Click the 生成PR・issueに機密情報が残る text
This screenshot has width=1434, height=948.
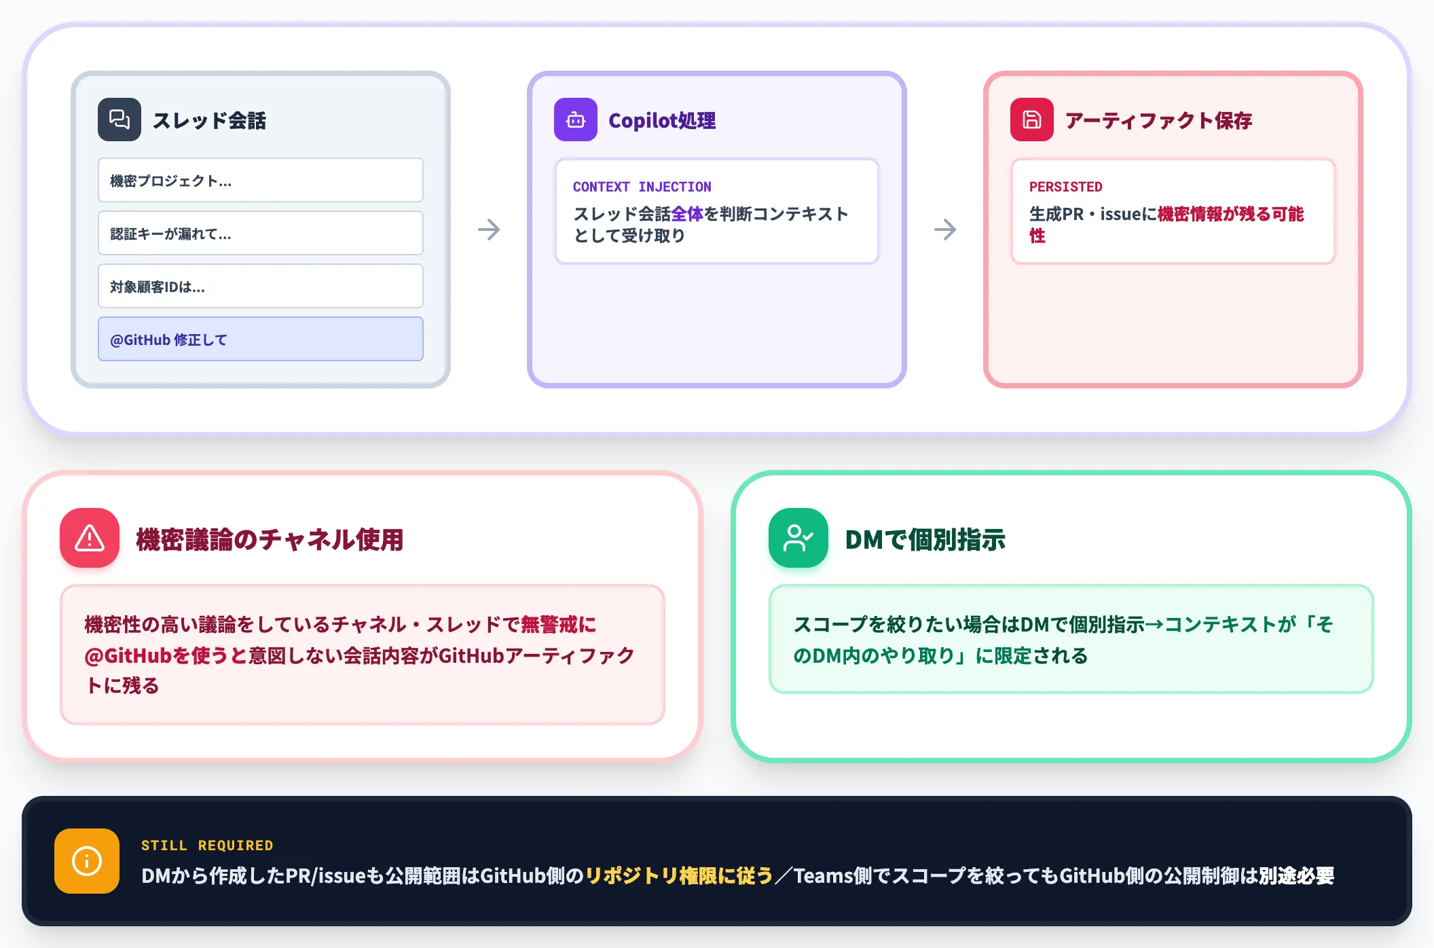point(1166,225)
